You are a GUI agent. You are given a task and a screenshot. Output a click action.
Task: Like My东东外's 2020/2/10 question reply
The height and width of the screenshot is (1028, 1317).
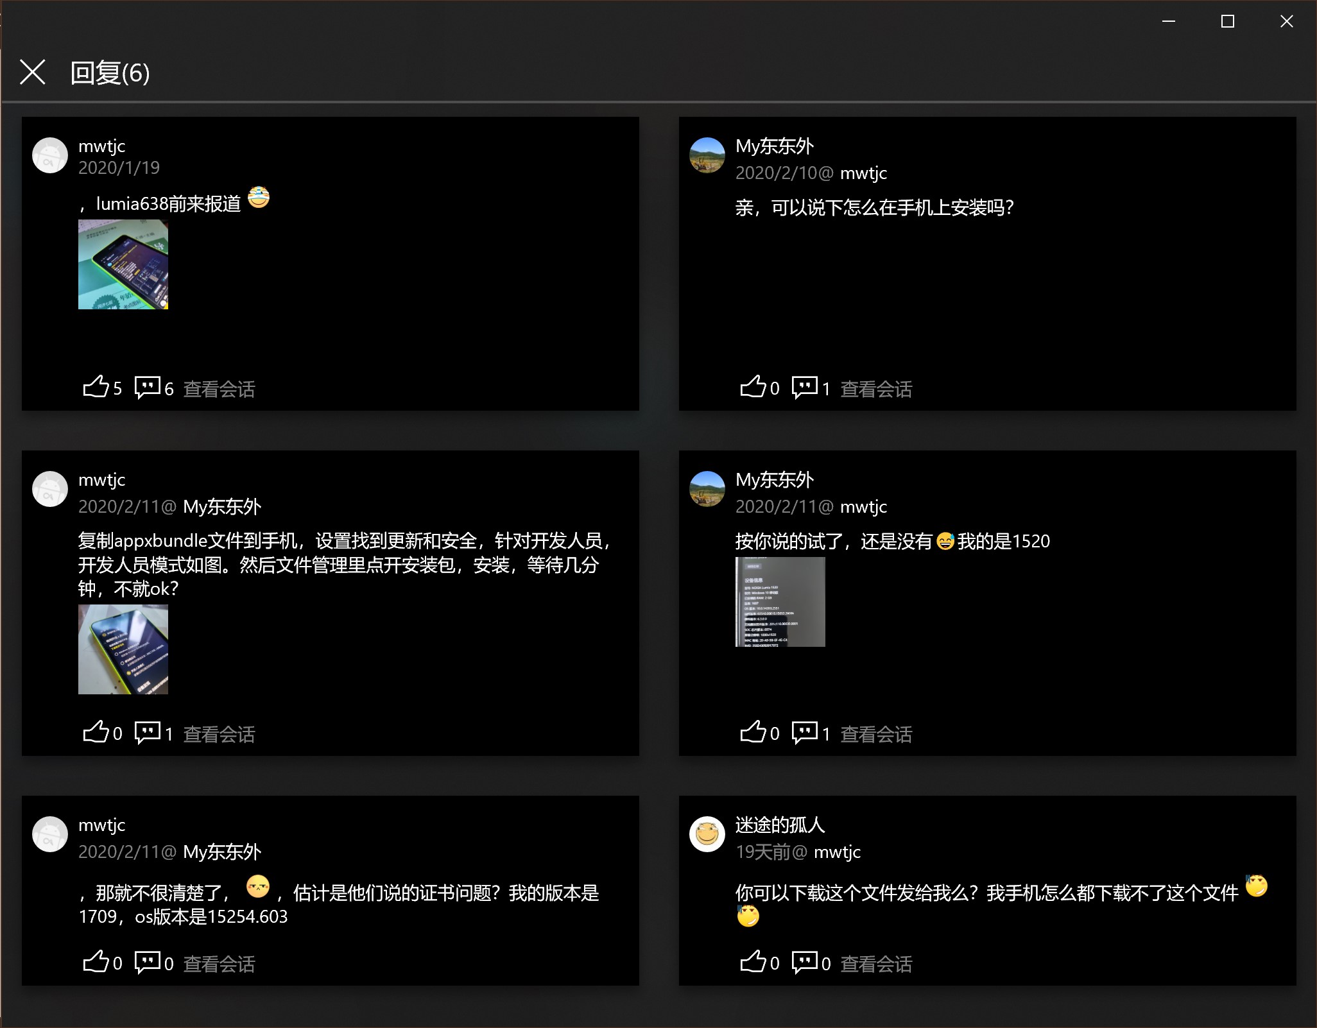(x=753, y=387)
